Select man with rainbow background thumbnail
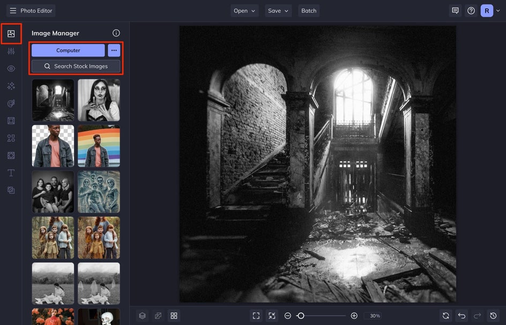This screenshot has width=506, height=325. point(99,146)
